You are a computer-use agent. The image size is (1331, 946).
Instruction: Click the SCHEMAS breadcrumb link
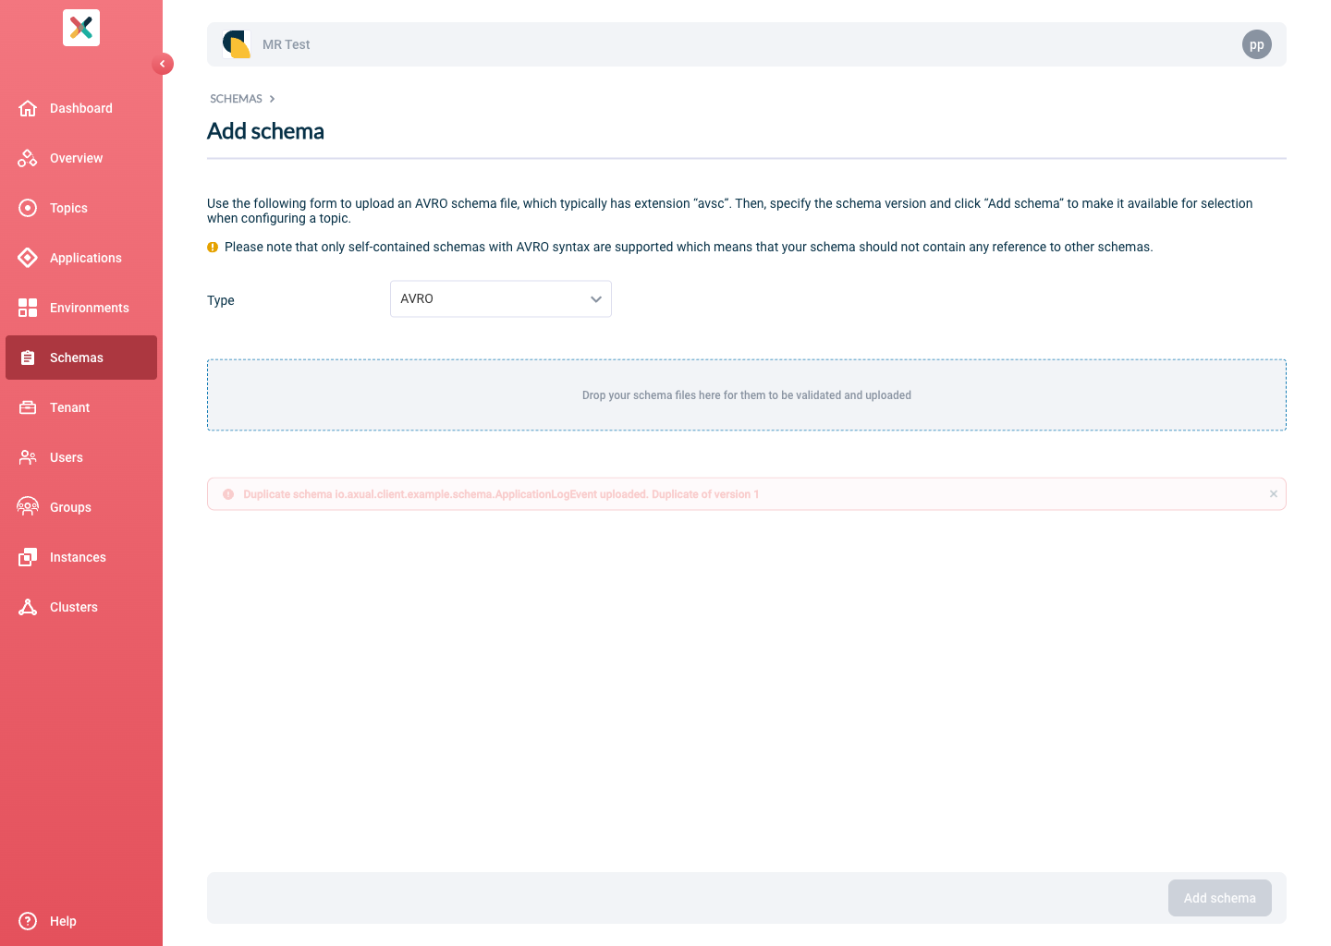point(236,99)
